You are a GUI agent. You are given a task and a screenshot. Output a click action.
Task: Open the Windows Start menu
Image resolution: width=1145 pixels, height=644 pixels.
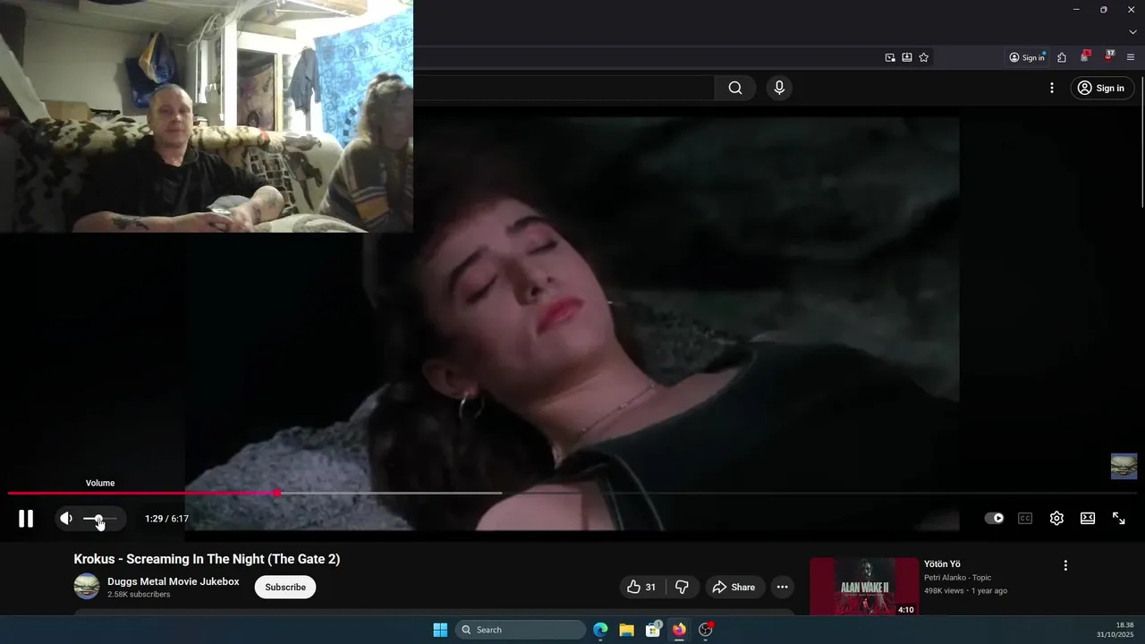(x=440, y=630)
